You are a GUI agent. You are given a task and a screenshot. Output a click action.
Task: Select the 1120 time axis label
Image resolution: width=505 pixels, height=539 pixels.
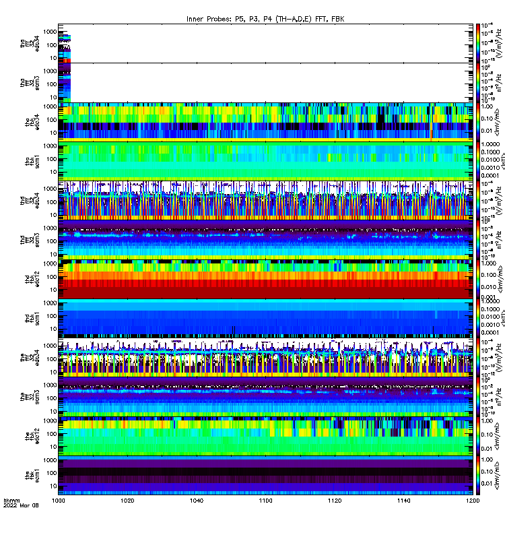click(x=335, y=501)
